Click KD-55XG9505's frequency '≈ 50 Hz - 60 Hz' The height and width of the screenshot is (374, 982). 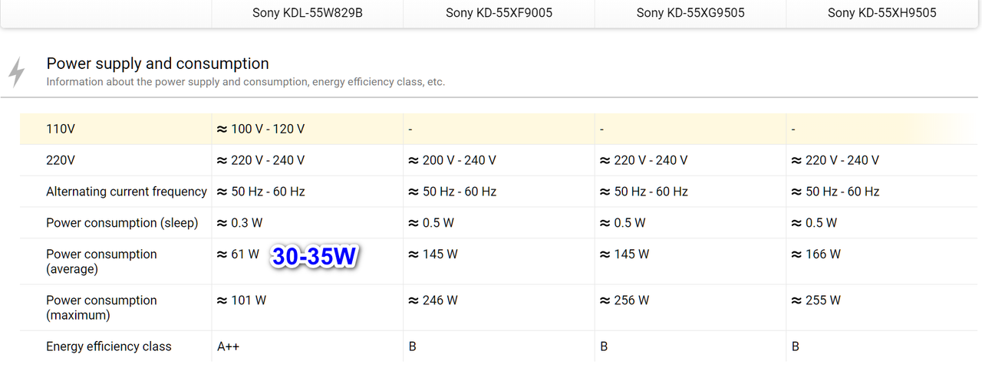click(644, 192)
